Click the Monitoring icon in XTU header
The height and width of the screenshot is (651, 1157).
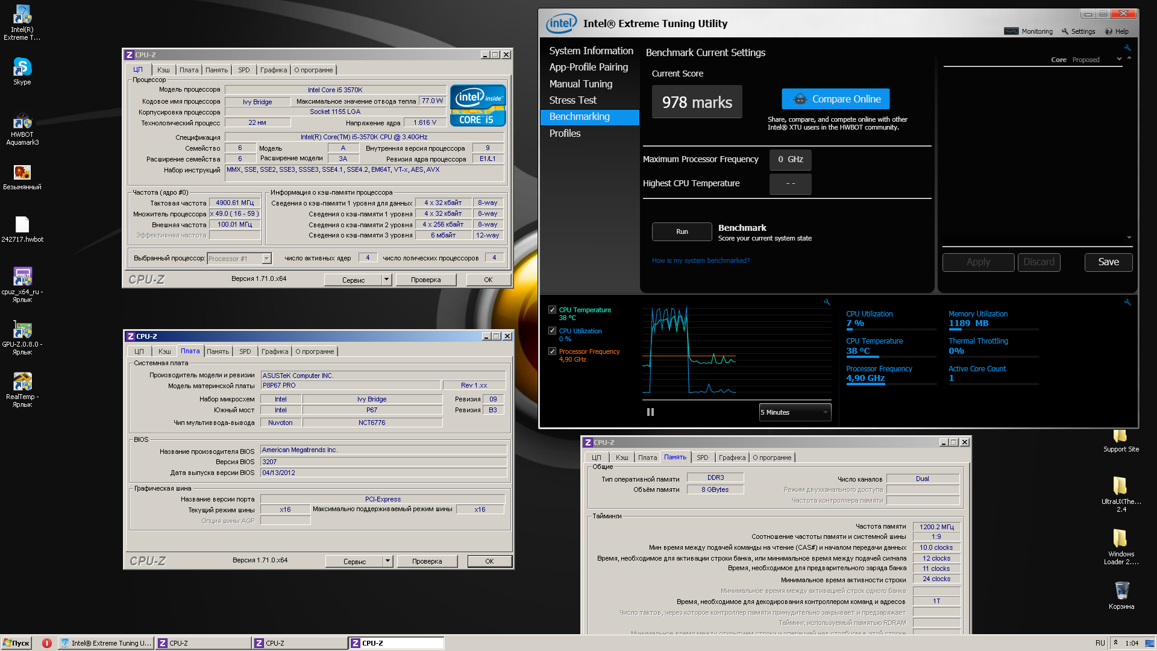tap(1011, 31)
